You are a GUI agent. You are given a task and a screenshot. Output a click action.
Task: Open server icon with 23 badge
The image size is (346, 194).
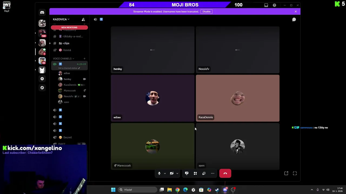click(x=42, y=61)
